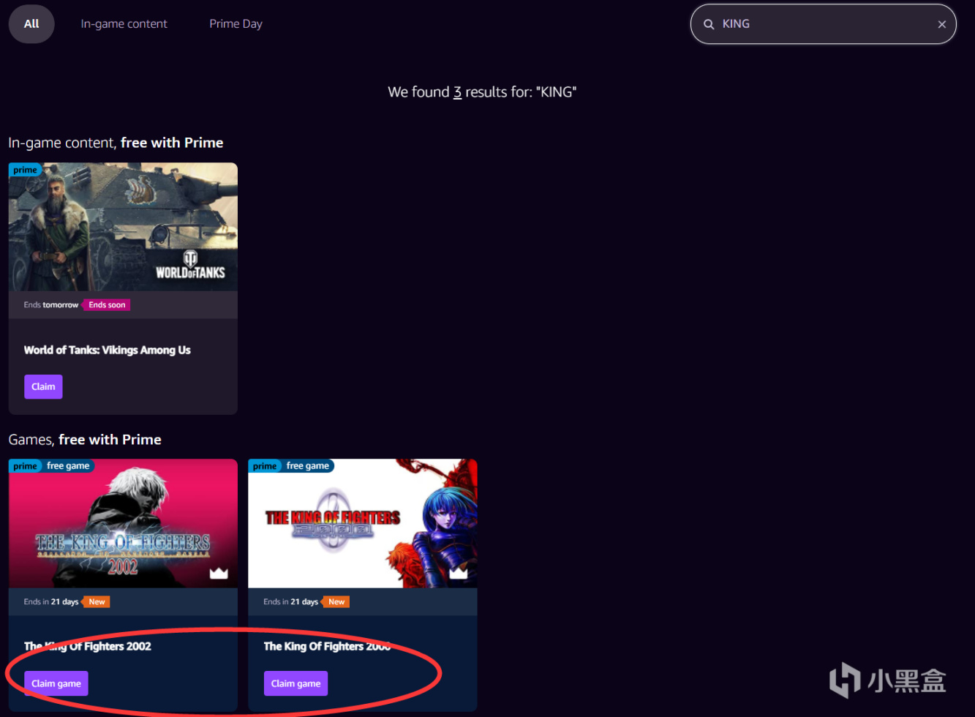Click 'In-game content, free with Prime' heading
The image size is (975, 717).
(116, 143)
